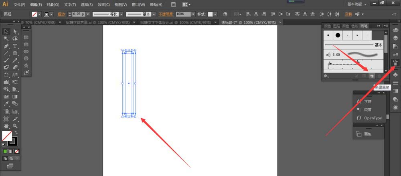Screen dimensions: 401x176
Task: Choose the large round calligraphic brush
Action: coord(338,35)
